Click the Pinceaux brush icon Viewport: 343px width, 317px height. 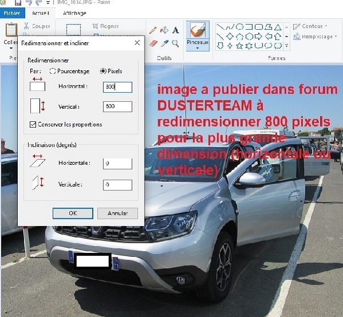pos(198,30)
